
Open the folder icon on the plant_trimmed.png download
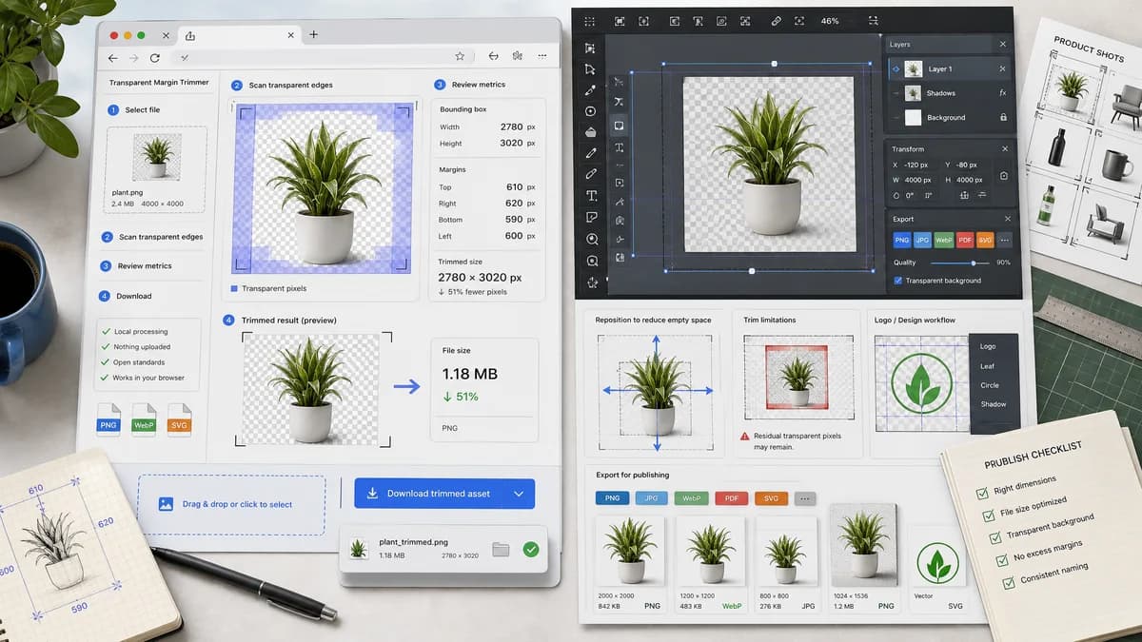pyautogui.click(x=502, y=549)
